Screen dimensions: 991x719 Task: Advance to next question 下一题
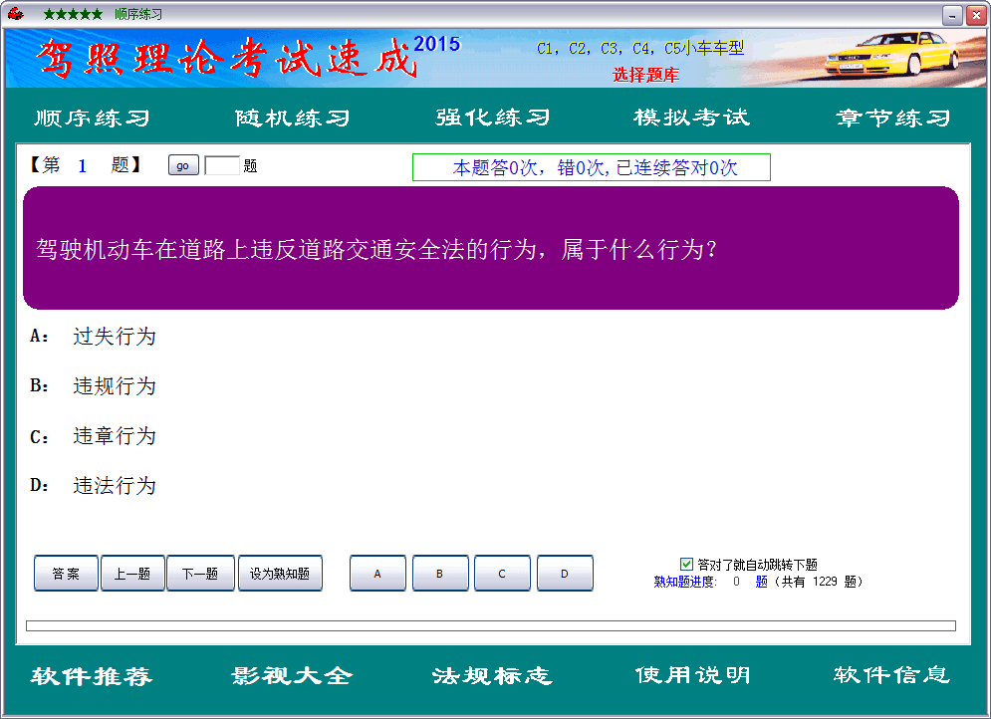(199, 574)
